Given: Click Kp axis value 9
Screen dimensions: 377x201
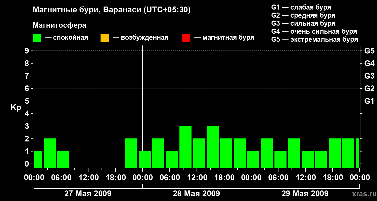Looking at the screenshot, I should (x=27, y=51).
